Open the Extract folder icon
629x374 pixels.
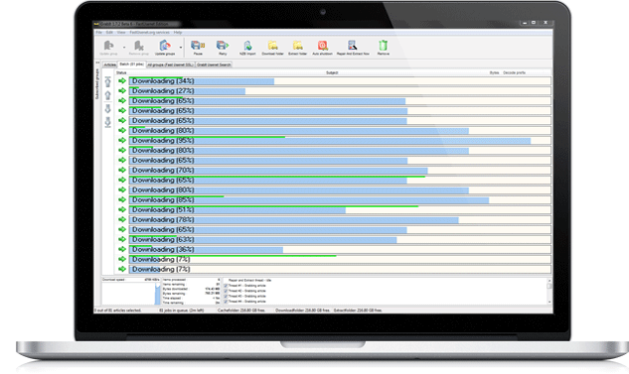pos(298,48)
